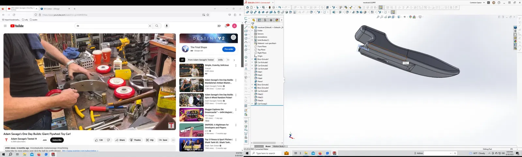Dislike the flywheel toy car video
The width and height of the screenshot is (522, 157).
109,140
